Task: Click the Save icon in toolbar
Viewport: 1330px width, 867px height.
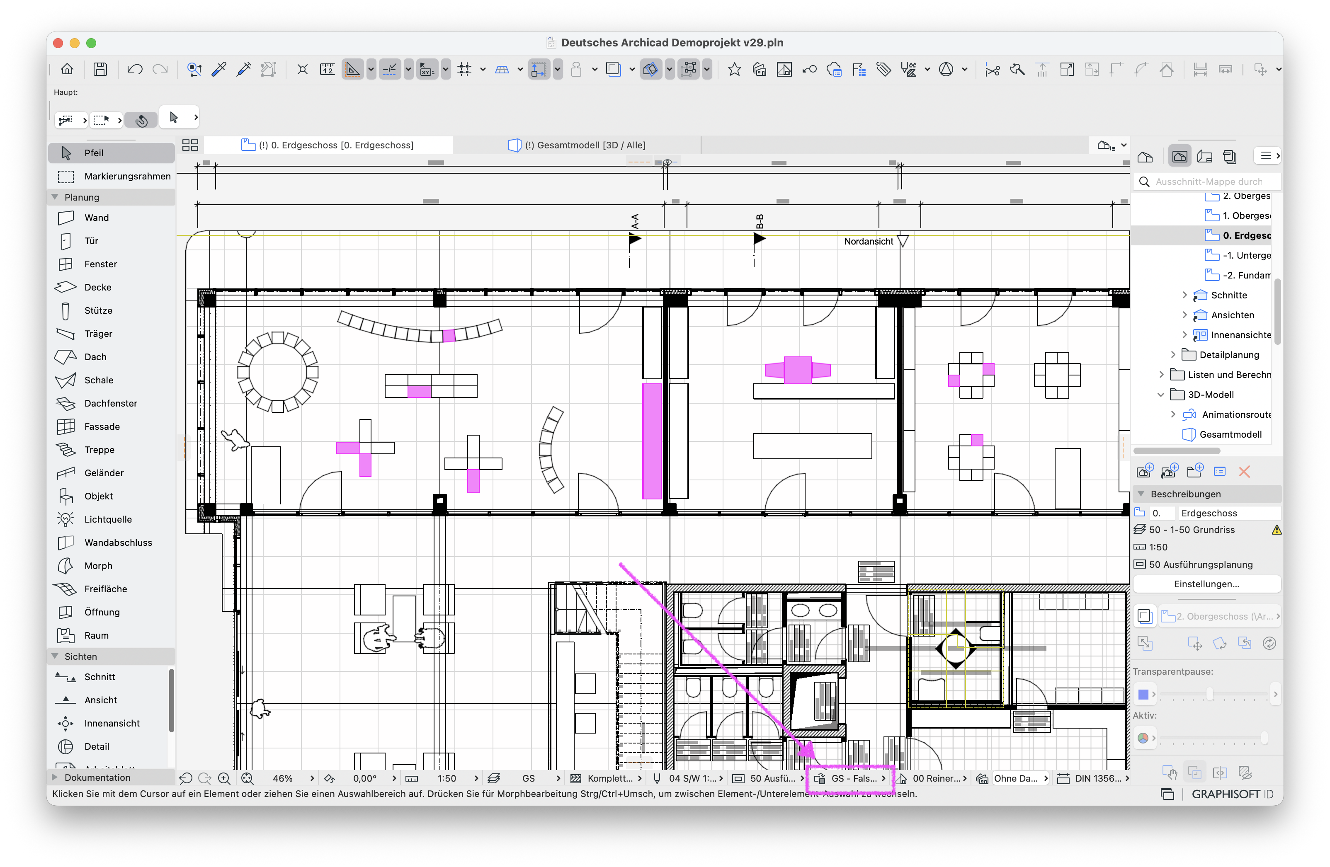Action: (x=100, y=69)
